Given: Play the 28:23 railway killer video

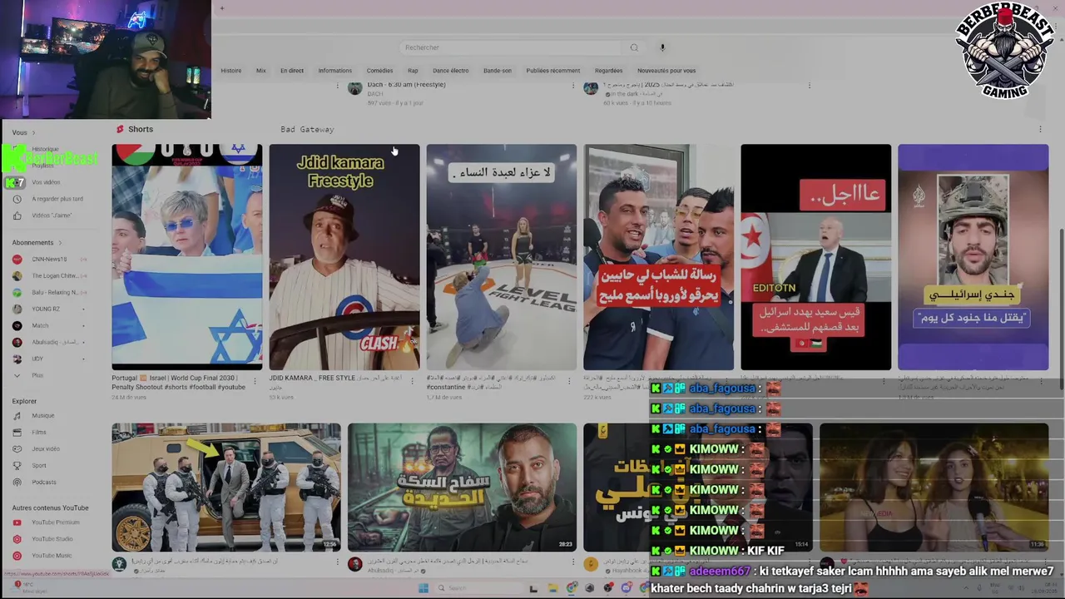Looking at the screenshot, I should (462, 488).
